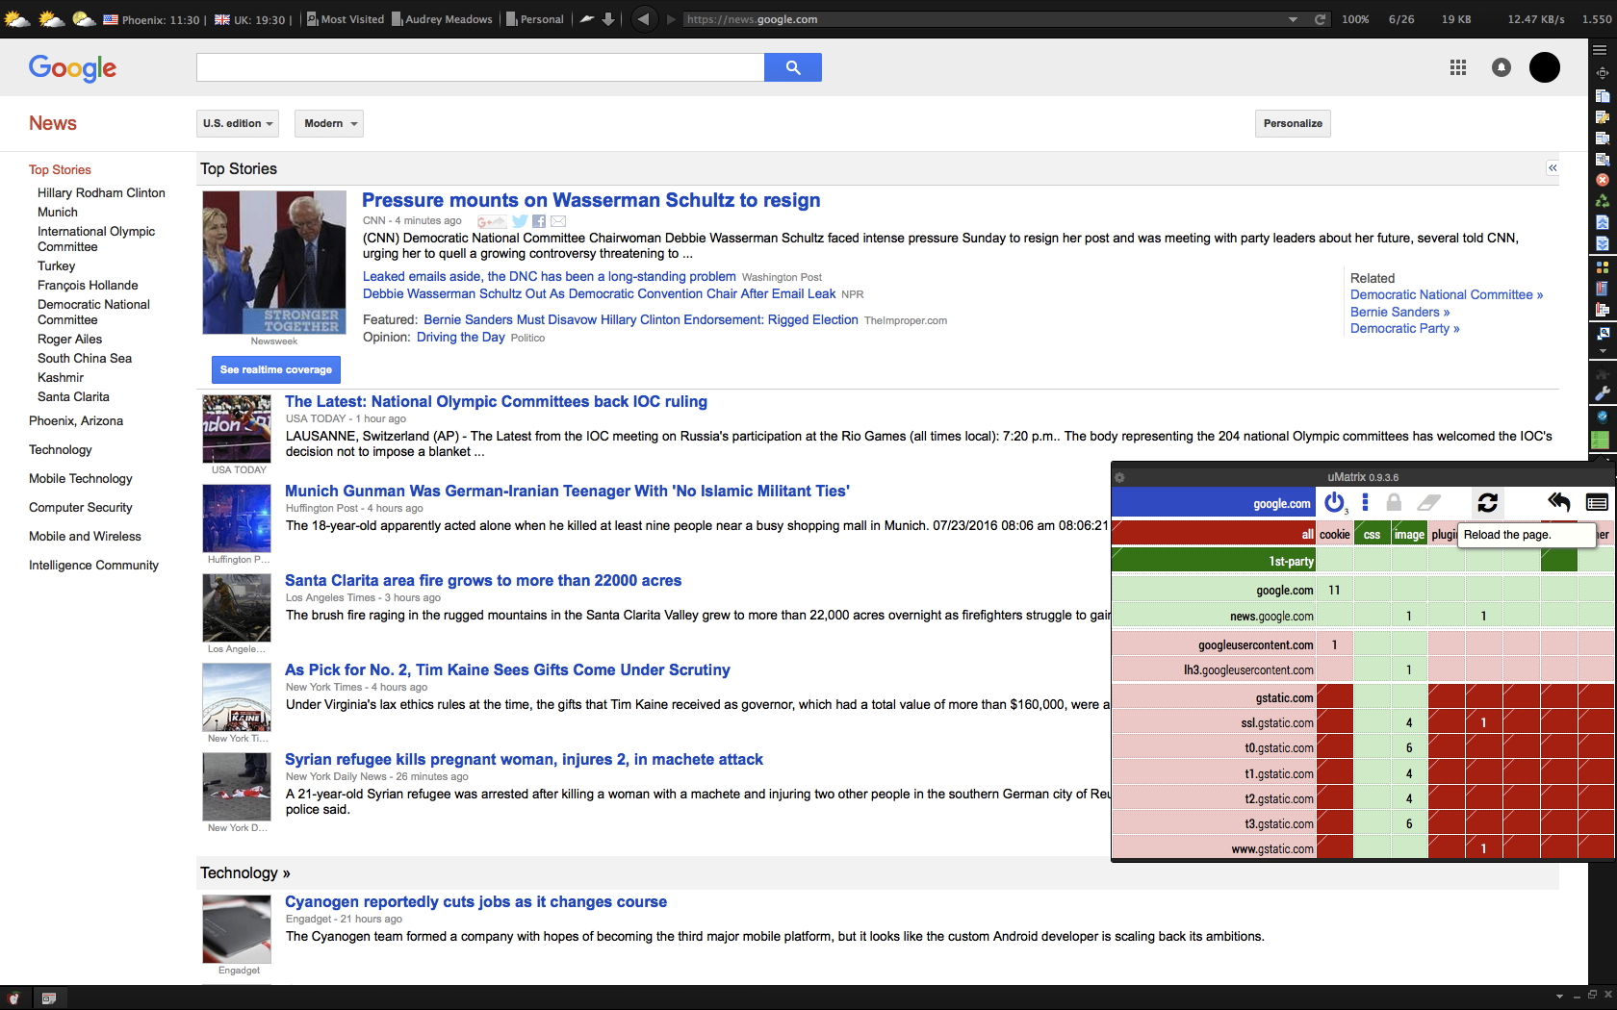1617x1010 pixels.
Task: Click the browser reload icon in URL bar
Action: pyautogui.click(x=1321, y=19)
